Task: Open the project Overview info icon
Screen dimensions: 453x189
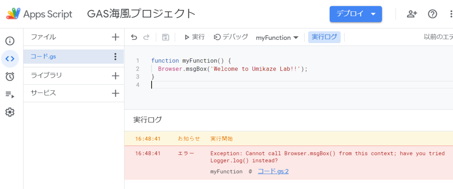Action: pos(10,41)
